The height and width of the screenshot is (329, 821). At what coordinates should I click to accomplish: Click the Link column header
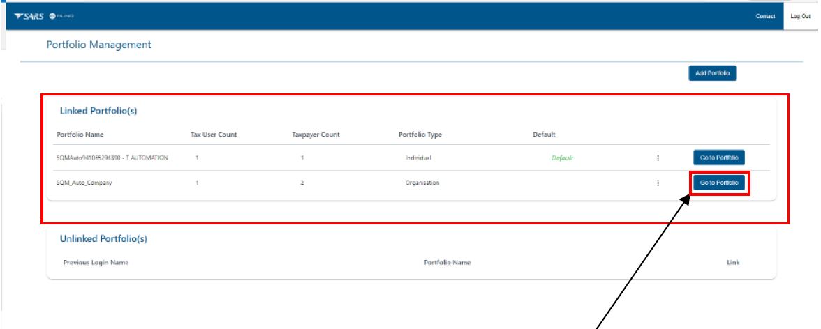pyautogui.click(x=733, y=263)
